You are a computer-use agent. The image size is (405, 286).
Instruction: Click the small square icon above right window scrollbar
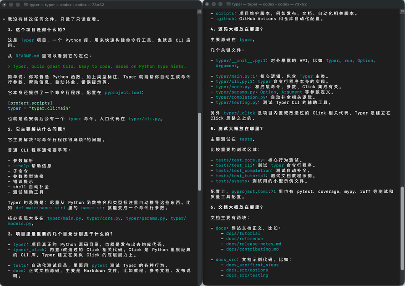tap(402, 11)
